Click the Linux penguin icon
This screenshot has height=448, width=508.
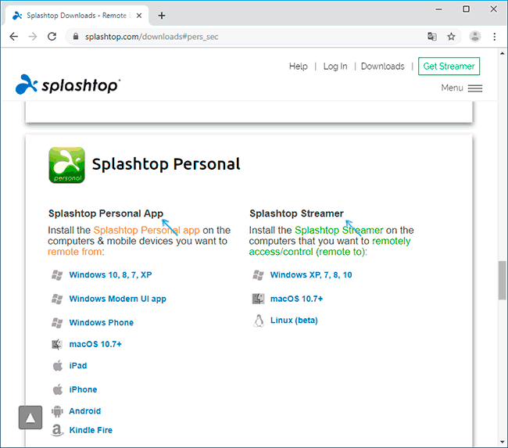[259, 321]
